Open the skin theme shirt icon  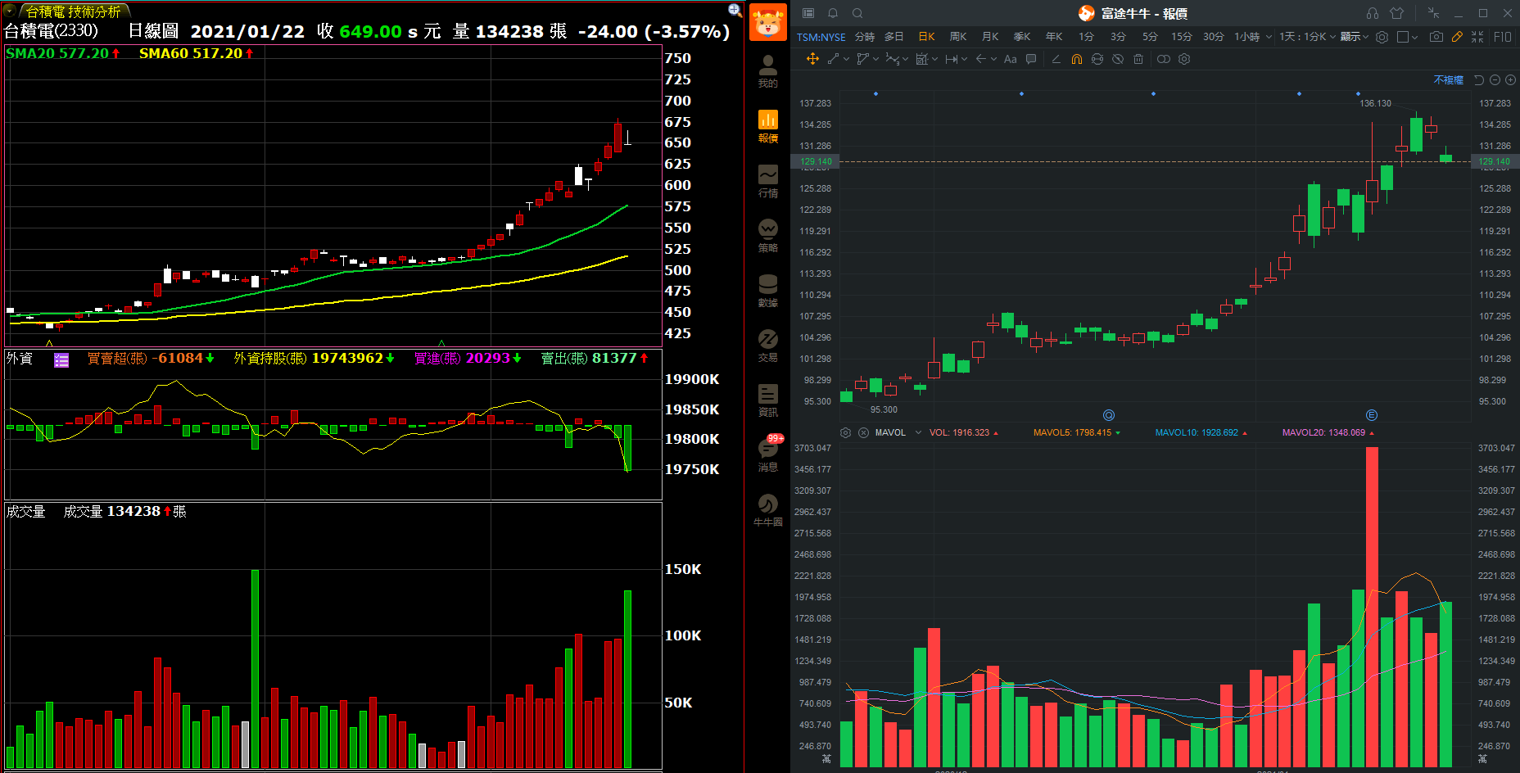[x=1397, y=13]
